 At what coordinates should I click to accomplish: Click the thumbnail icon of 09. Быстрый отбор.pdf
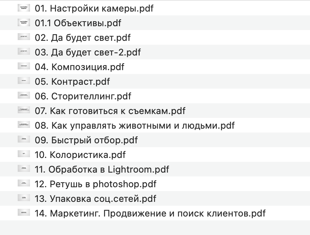pyautogui.click(x=24, y=140)
